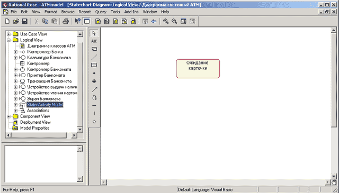Screen dimensions: 339x193
Task: Open the Browse menu
Action: coord(68,12)
